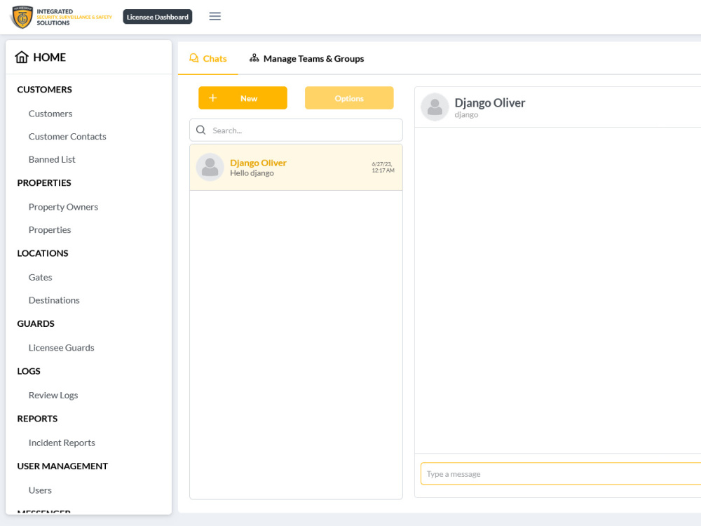Click the 6/27/23 12:17 AM timestamp

point(383,168)
